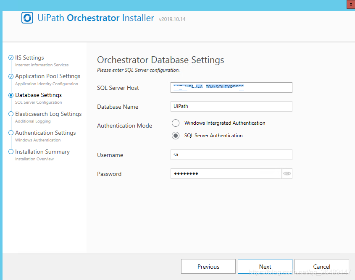Click the Database Settings active step indicator

(x=11, y=95)
